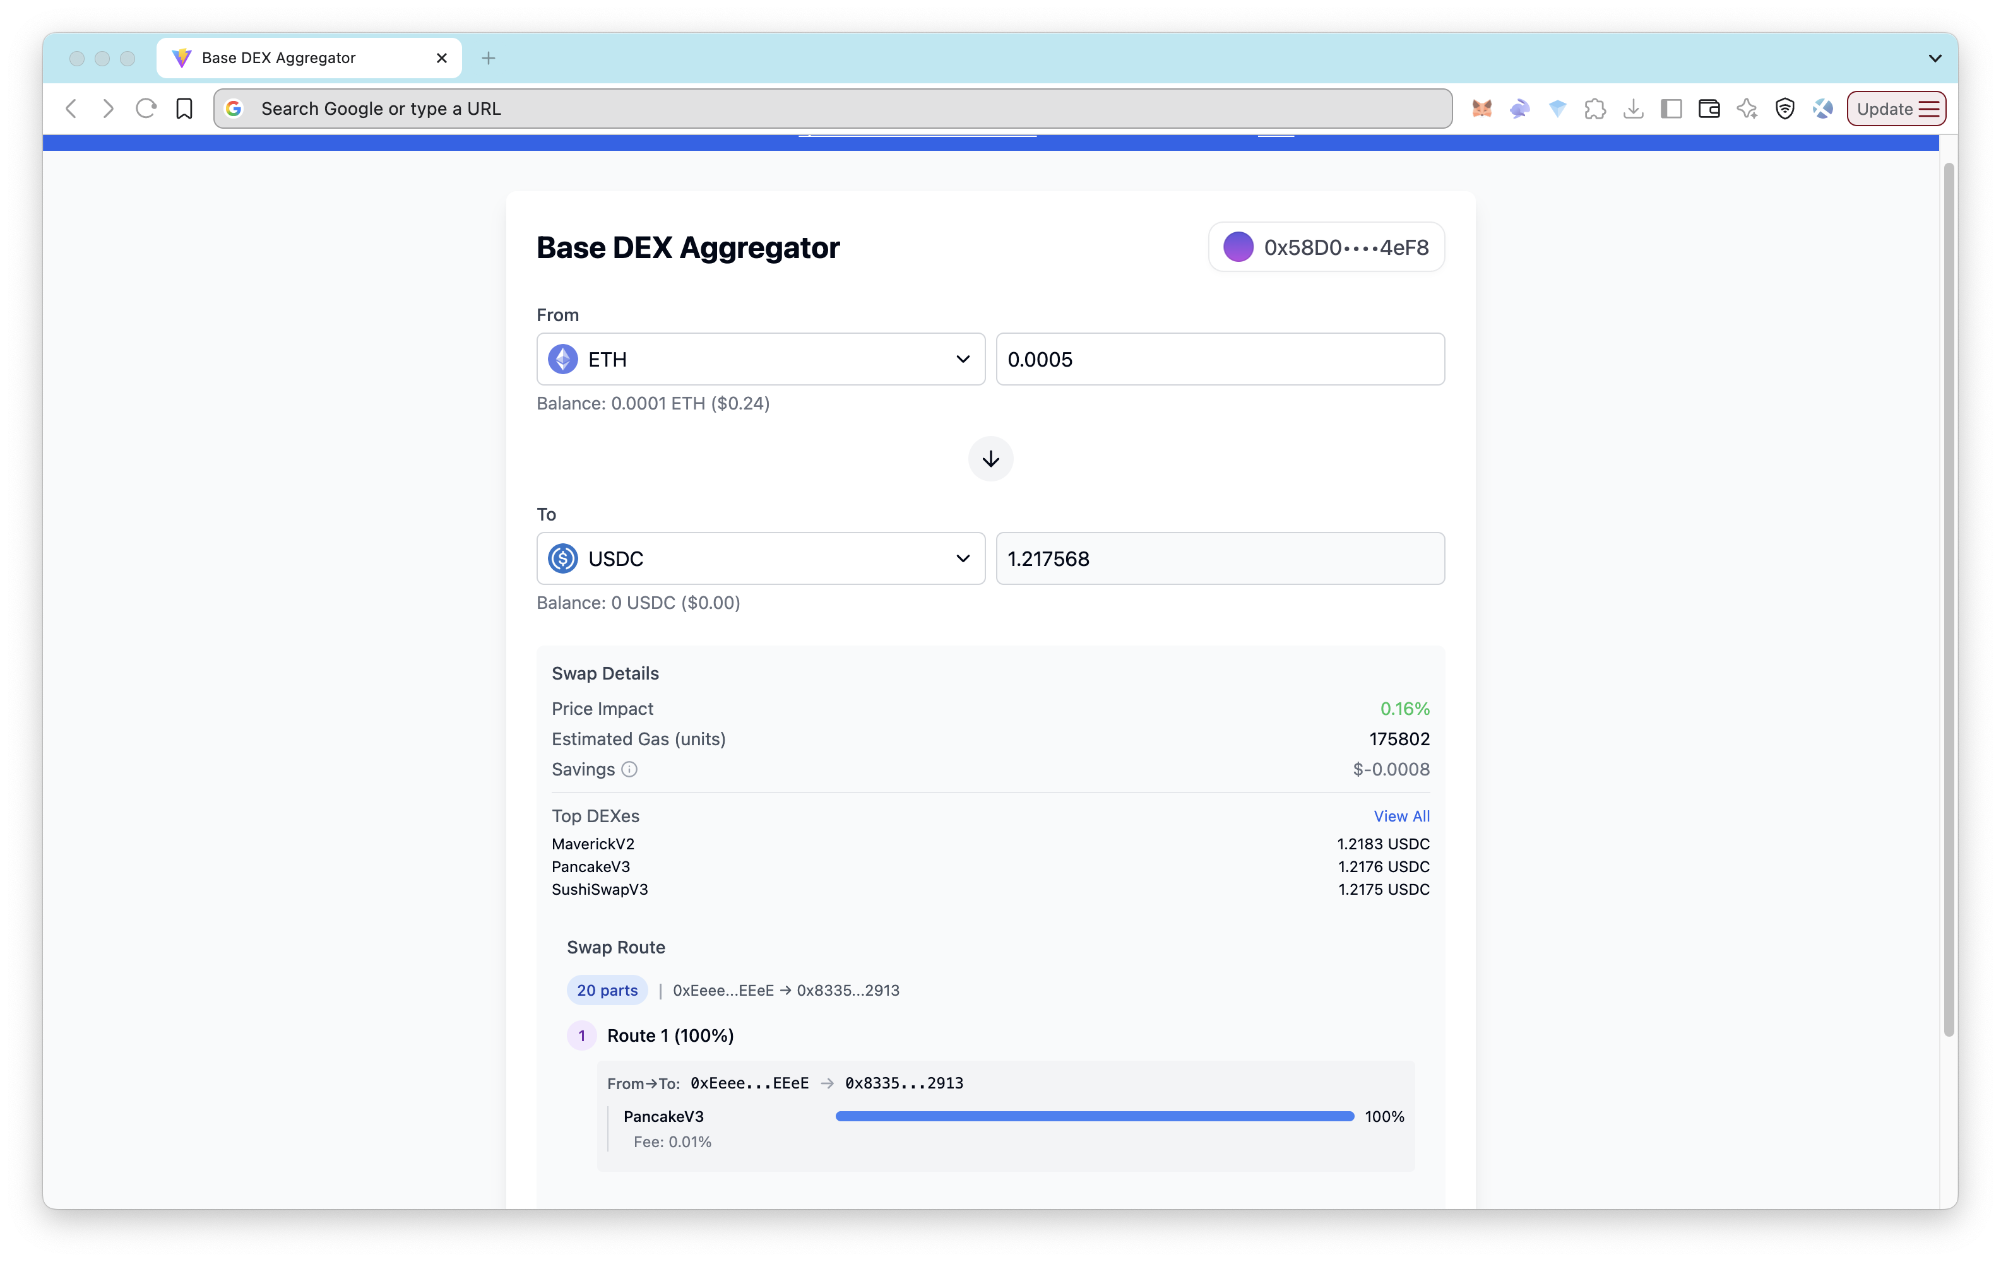This screenshot has width=2001, height=1262.
Task: Open the browser wallet icon
Action: (1709, 109)
